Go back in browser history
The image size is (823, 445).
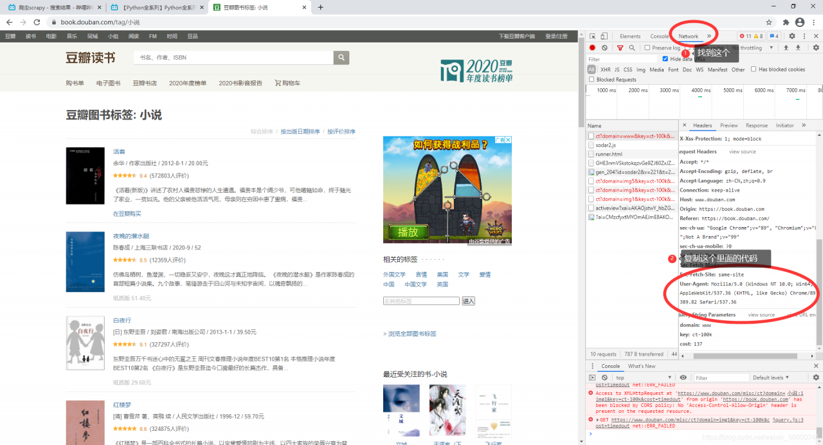coord(9,22)
